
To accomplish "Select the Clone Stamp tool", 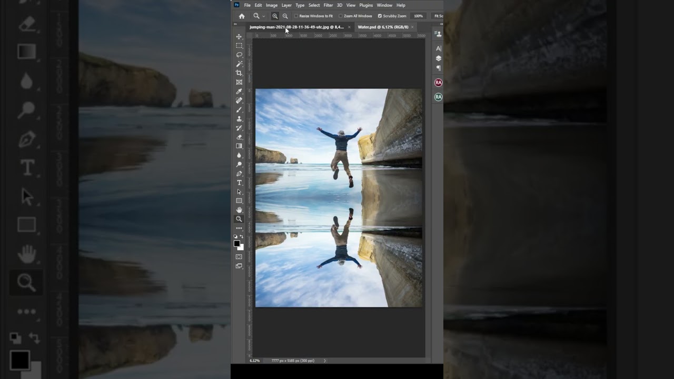I will (239, 118).
